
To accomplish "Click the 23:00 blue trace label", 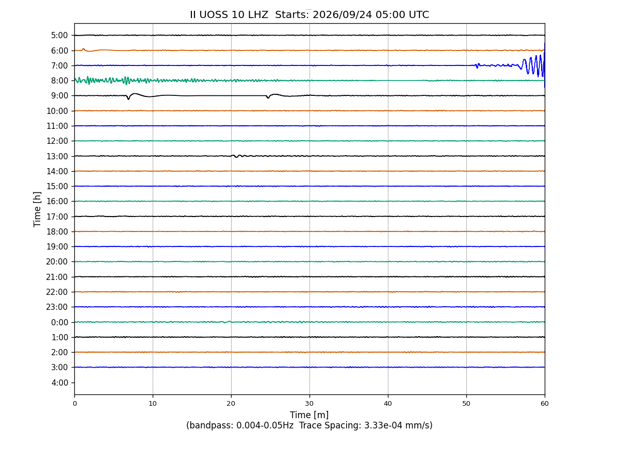I will point(58,307).
